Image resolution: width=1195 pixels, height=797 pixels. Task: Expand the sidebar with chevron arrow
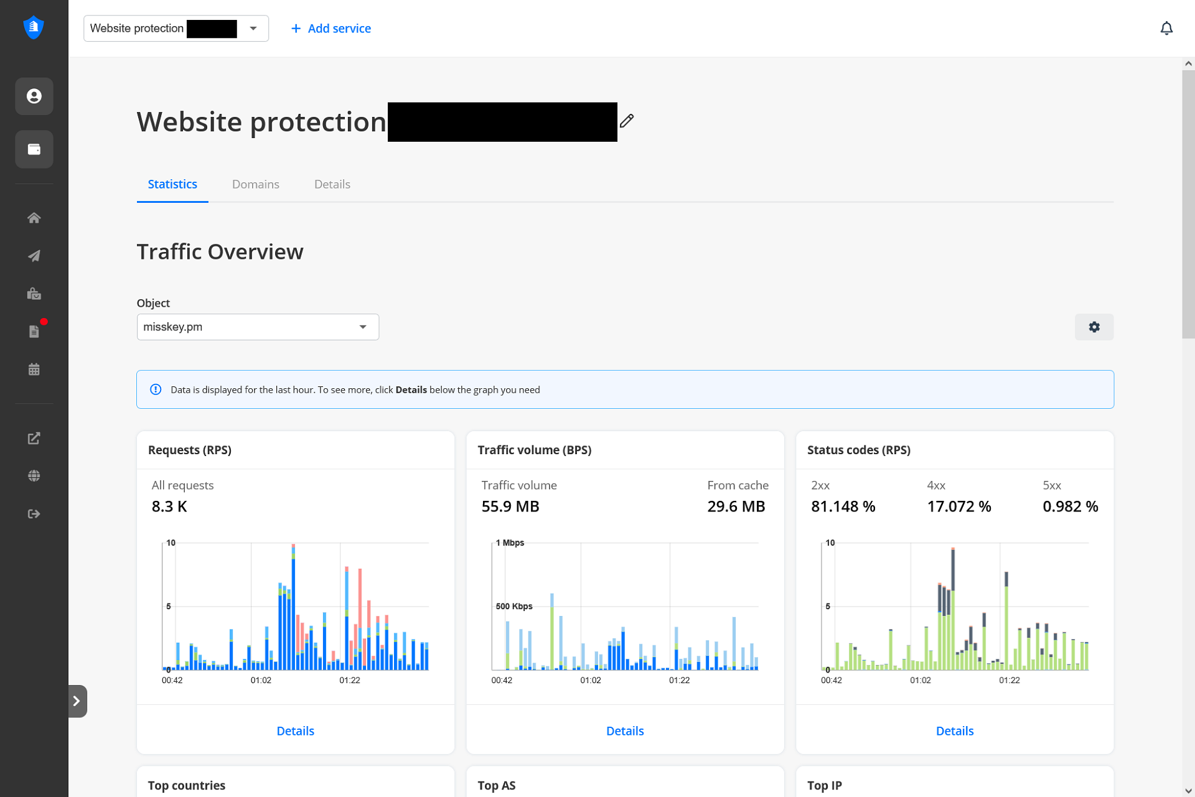[x=77, y=701]
